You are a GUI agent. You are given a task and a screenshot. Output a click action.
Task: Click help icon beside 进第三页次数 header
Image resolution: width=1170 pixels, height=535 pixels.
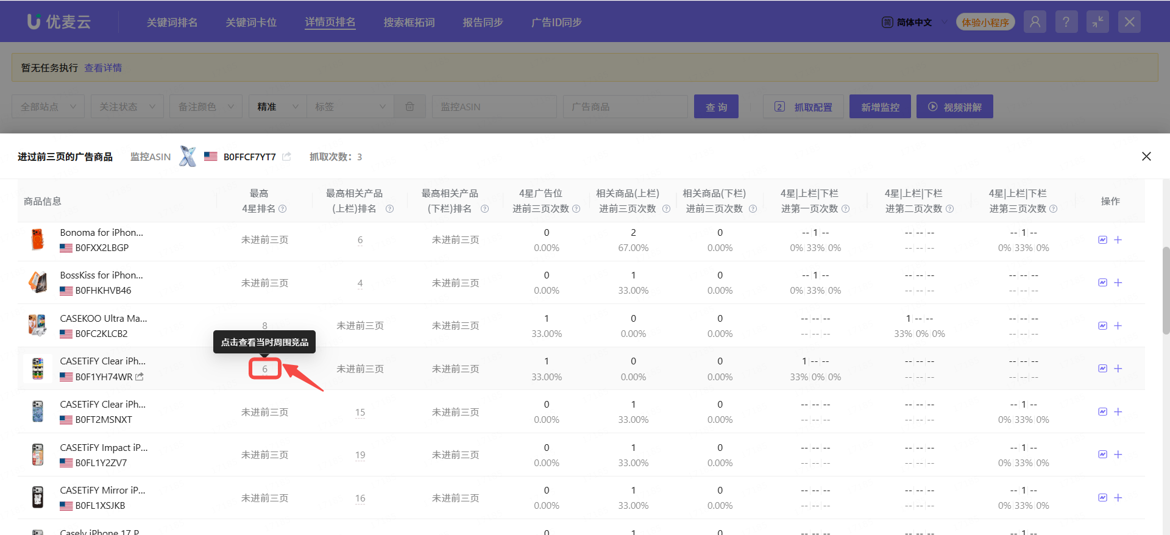(1053, 209)
